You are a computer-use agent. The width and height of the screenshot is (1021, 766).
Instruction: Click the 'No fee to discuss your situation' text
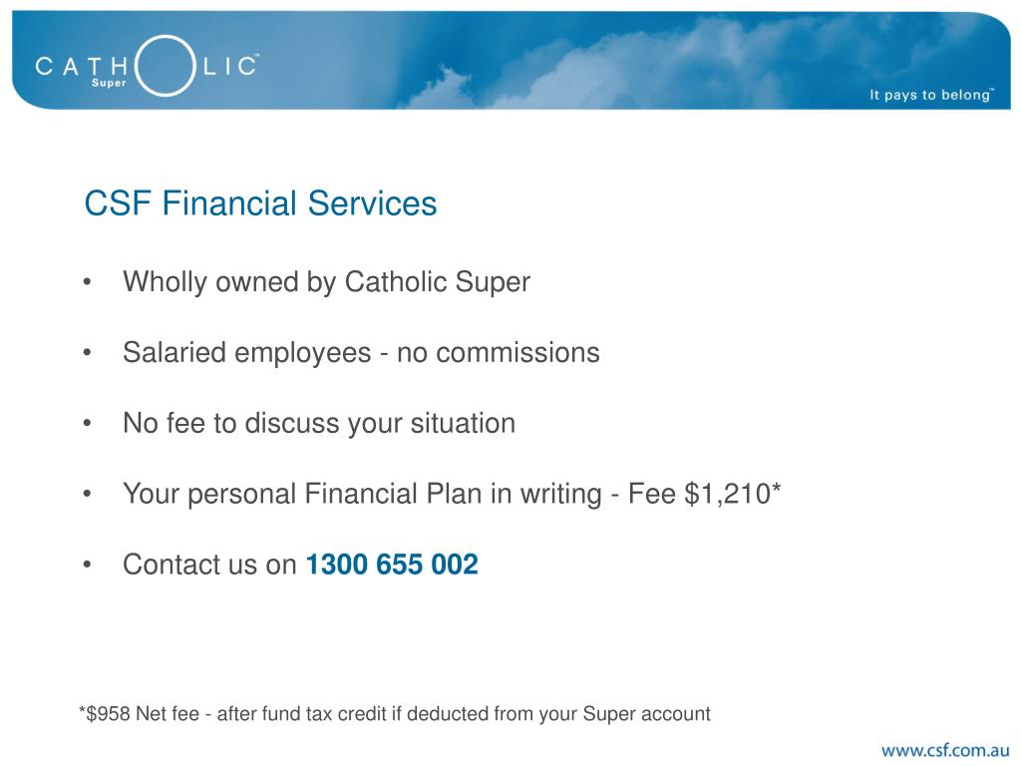319,423
